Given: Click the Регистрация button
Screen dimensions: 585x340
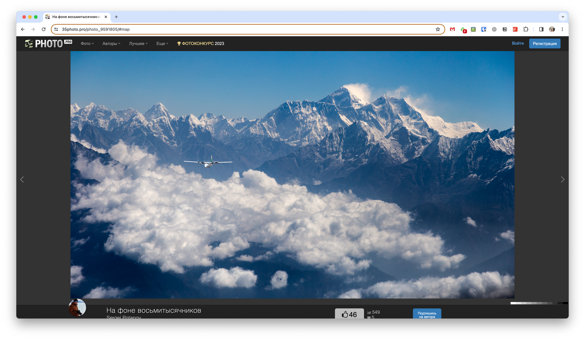Looking at the screenshot, I should tap(544, 43).
